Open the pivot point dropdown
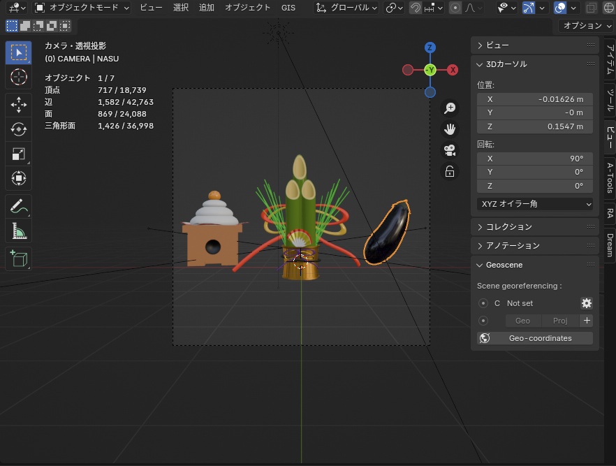This screenshot has width=616, height=466. [394, 8]
